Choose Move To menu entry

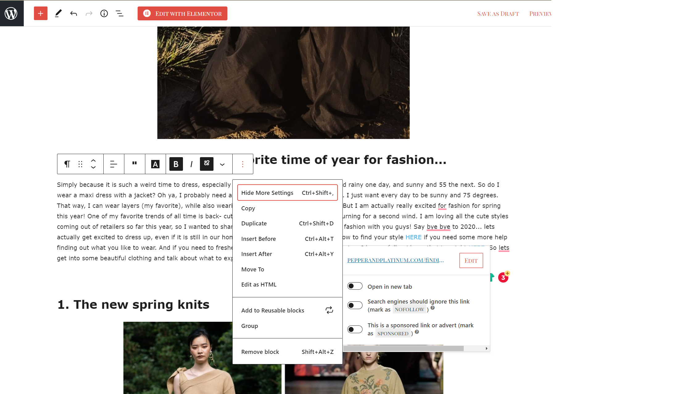(288, 269)
